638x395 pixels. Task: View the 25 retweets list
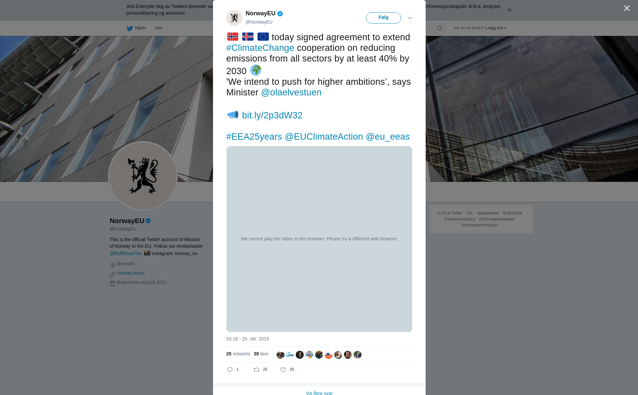click(x=238, y=354)
